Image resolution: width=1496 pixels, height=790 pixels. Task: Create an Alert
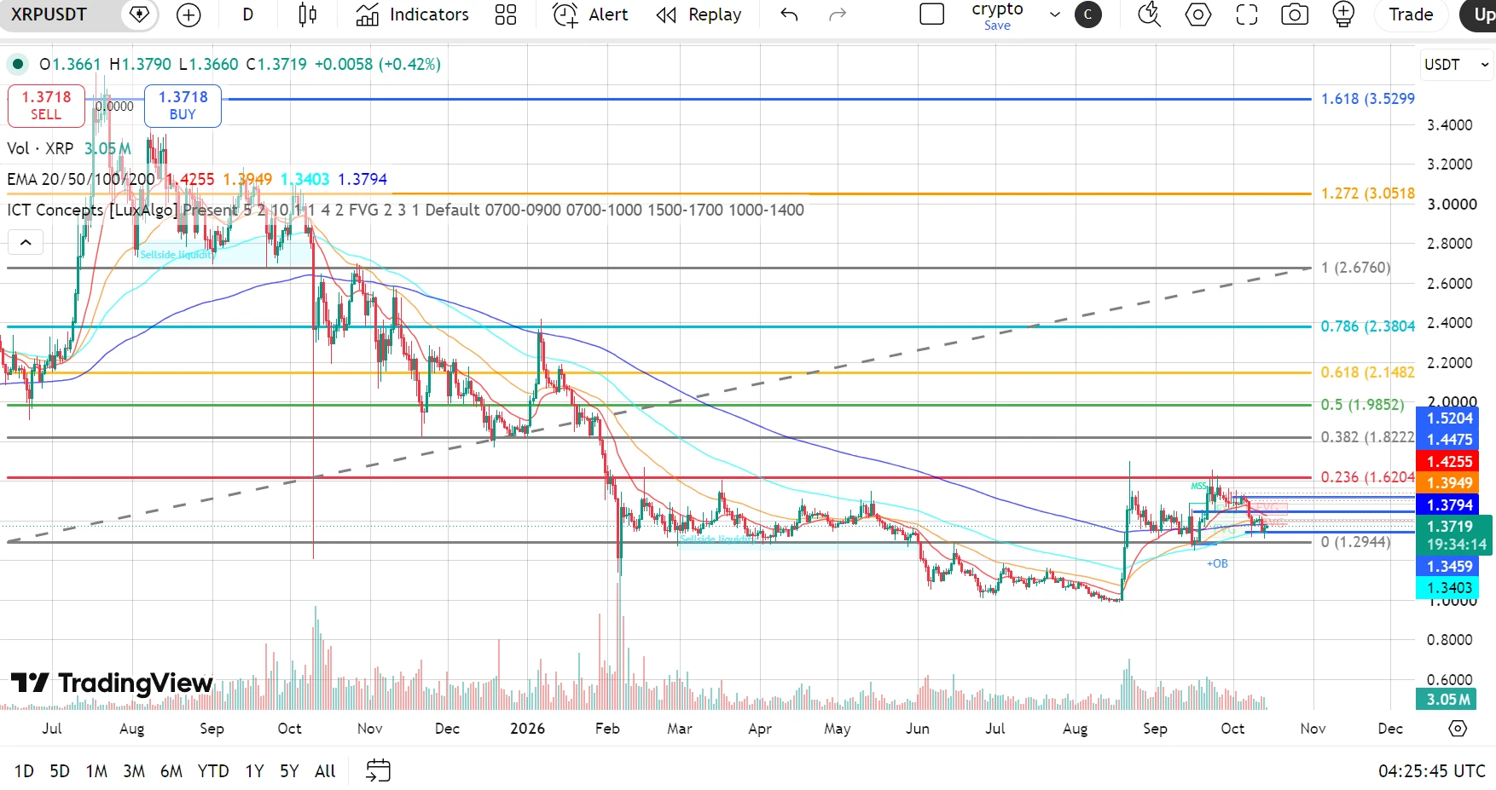(x=590, y=14)
